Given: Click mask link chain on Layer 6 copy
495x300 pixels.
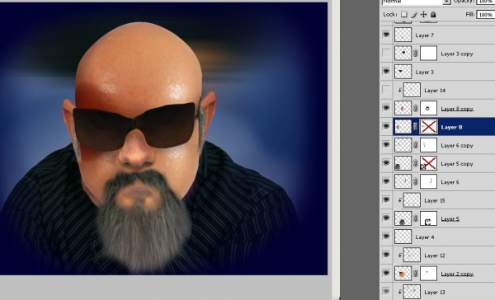Looking at the screenshot, I should click(x=416, y=145).
